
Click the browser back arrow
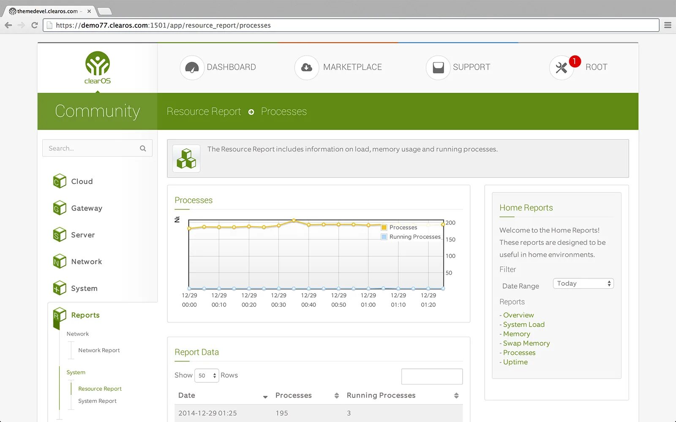pos(8,25)
